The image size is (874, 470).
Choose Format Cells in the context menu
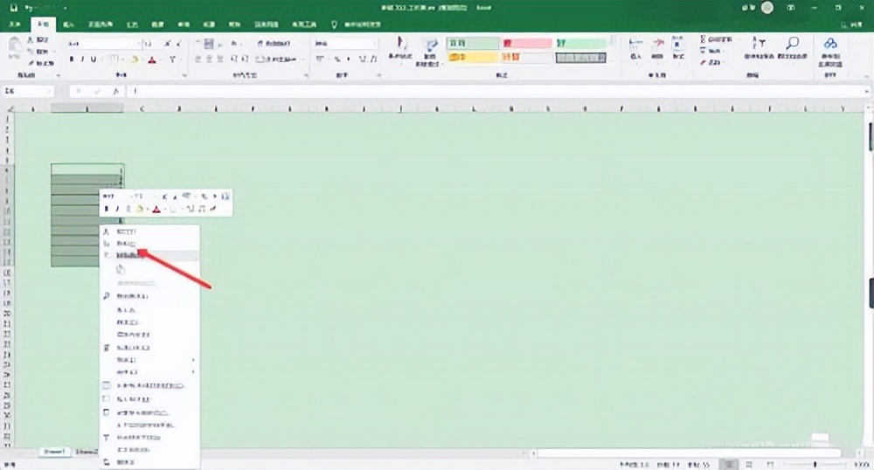tap(149, 412)
